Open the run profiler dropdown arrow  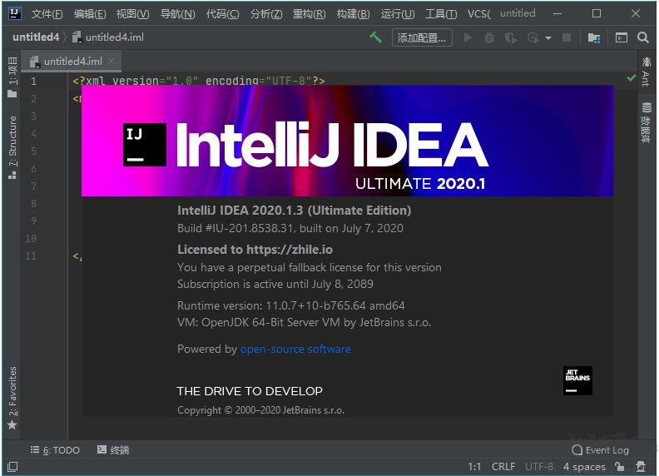pyautogui.click(x=548, y=38)
